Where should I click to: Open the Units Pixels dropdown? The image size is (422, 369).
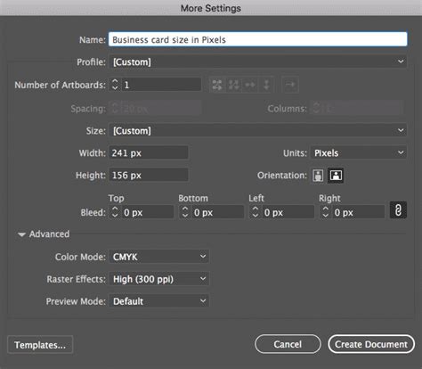click(x=359, y=153)
